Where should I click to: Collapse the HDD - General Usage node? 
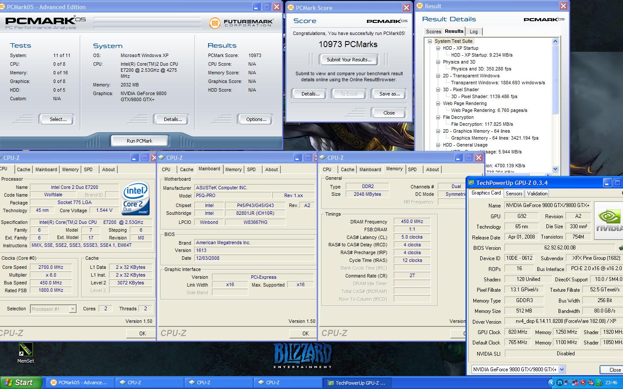coord(438,145)
